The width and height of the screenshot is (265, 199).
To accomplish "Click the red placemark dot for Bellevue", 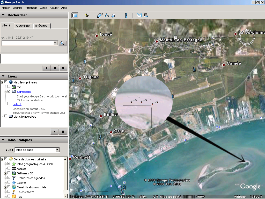I will pyautogui.click(x=101, y=116).
